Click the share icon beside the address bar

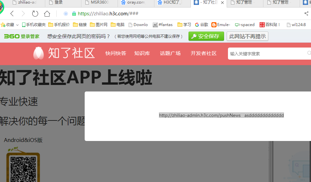coord(306,13)
